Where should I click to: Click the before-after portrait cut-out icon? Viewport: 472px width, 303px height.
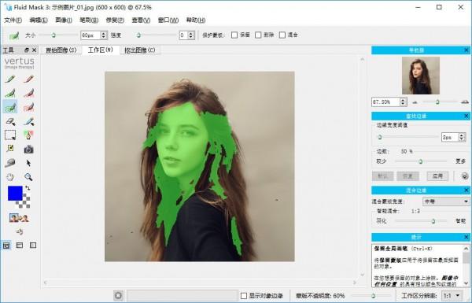click(x=19, y=217)
